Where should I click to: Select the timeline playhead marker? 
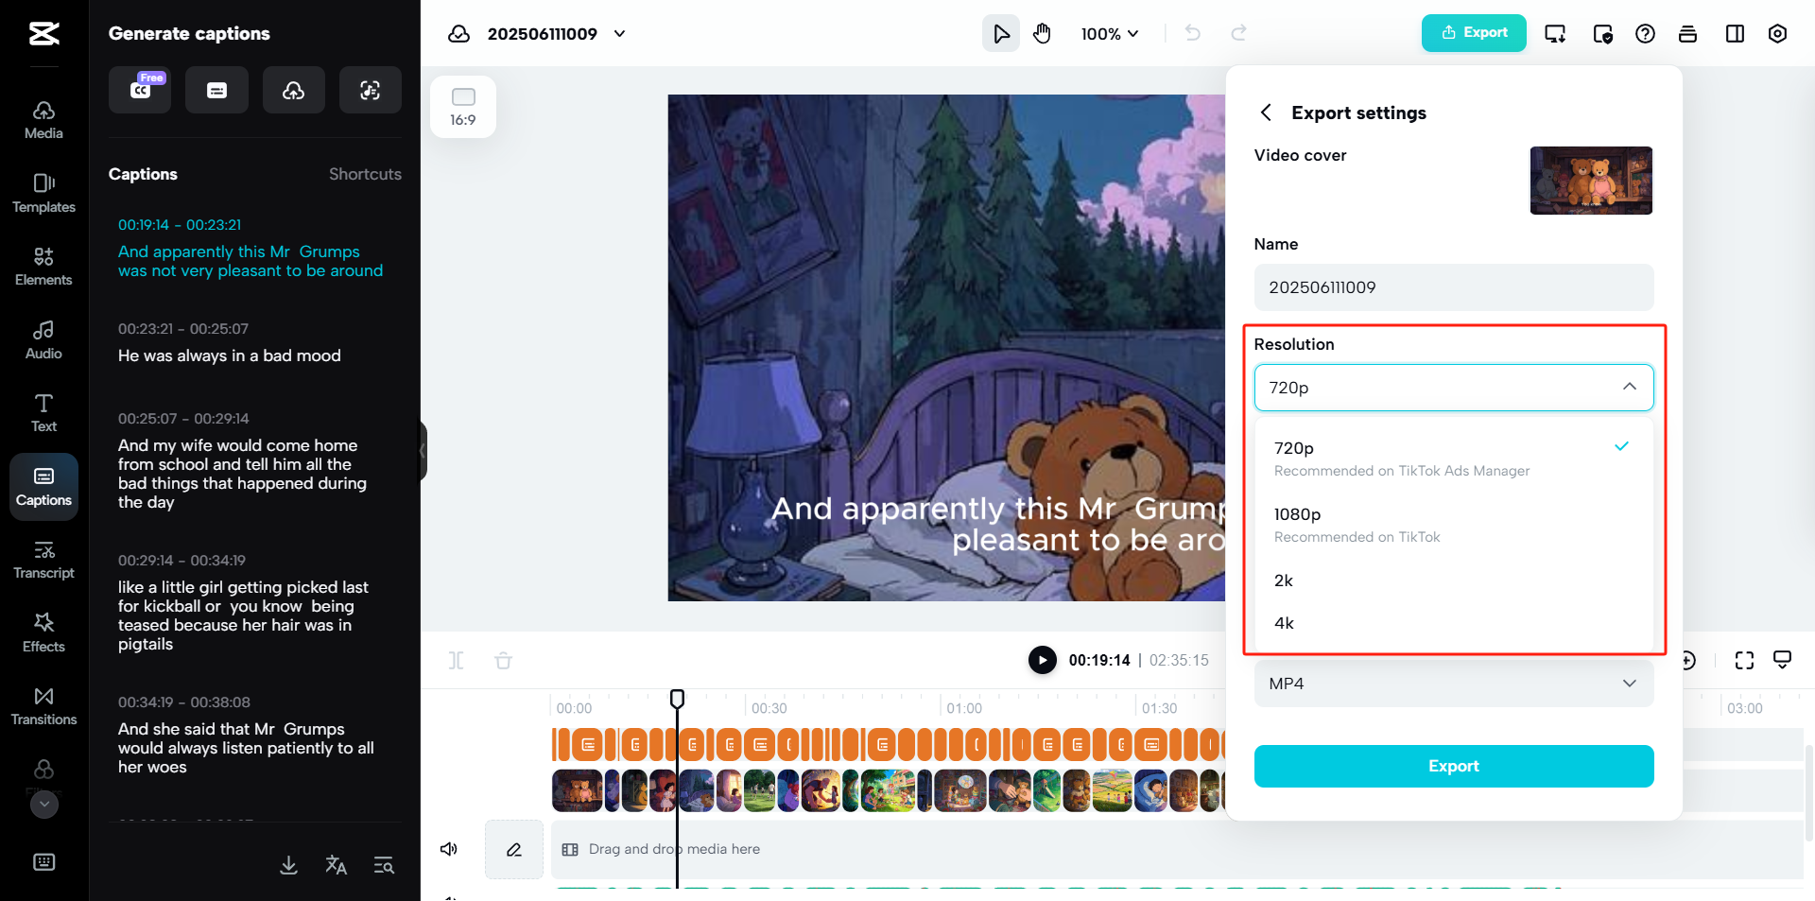click(x=677, y=699)
